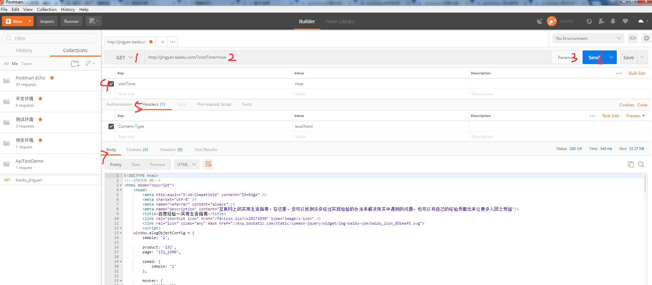This screenshot has height=285, width=652.
Task: Click the explore planet icon in header
Action: tap(589, 21)
